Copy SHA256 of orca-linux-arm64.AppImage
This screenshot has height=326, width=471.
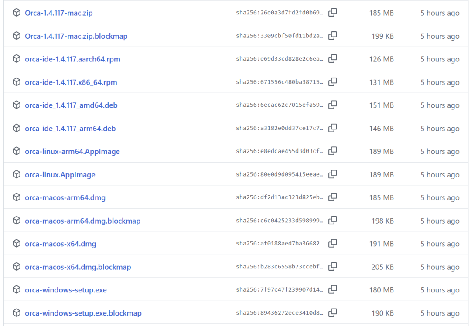coord(332,151)
